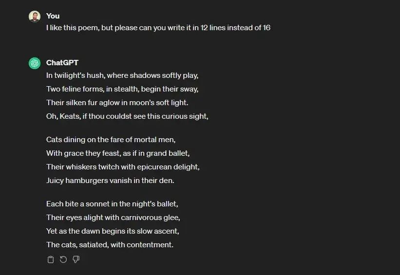The image size is (400, 275).
Task: Click the line about whiskers and epicurean delight
Action: tap(123, 167)
